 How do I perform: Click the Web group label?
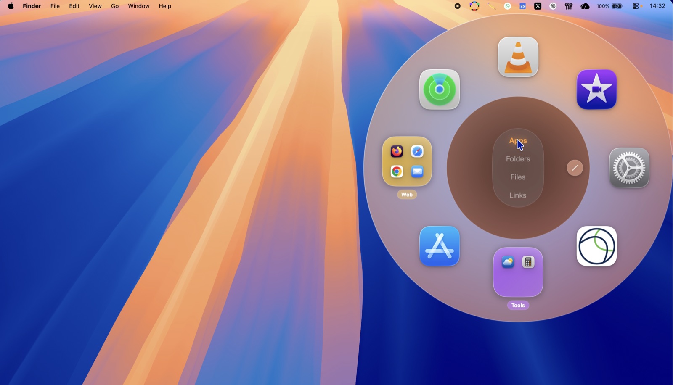[x=407, y=195]
